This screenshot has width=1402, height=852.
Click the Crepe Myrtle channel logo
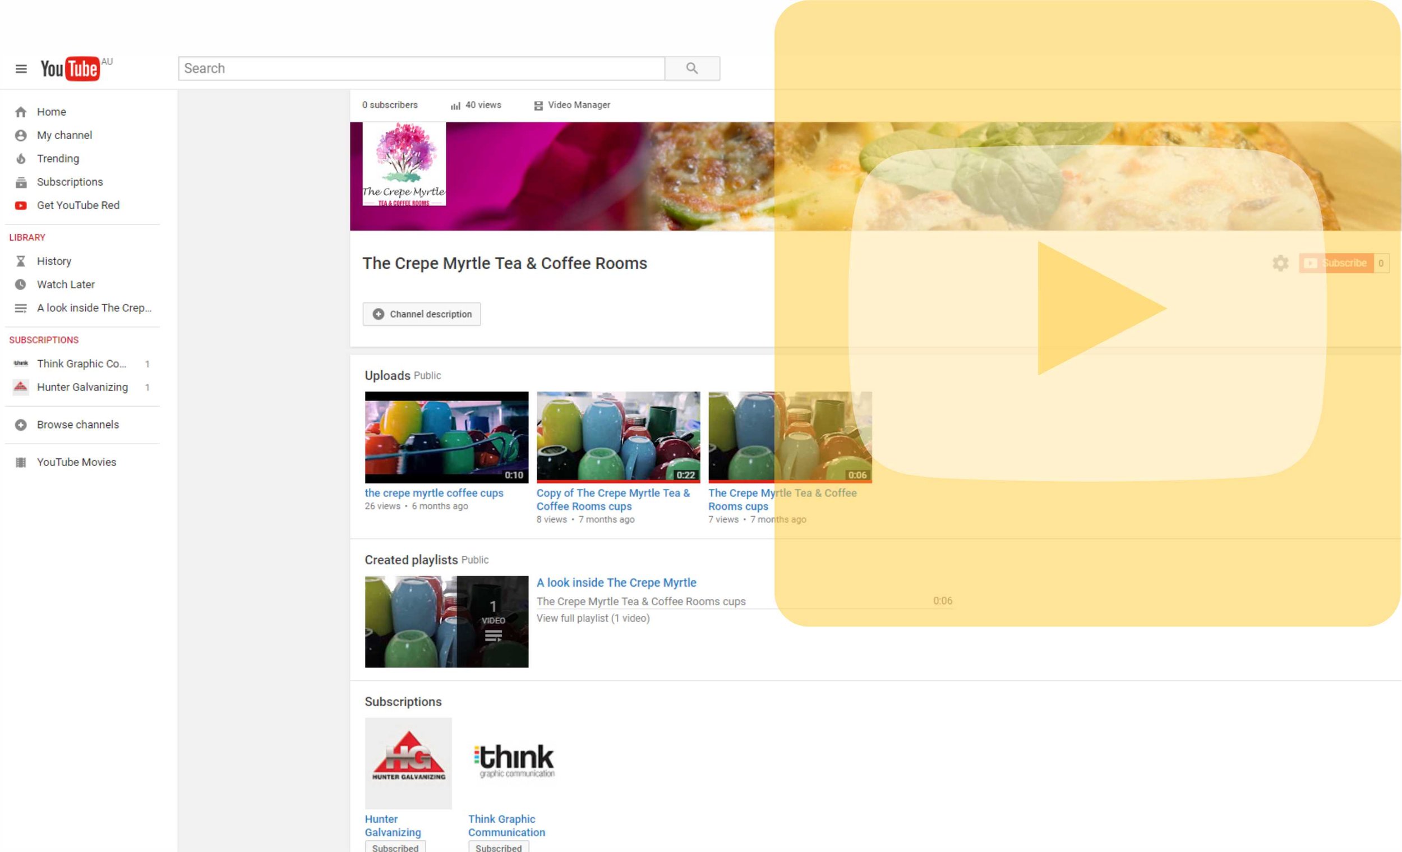click(404, 164)
